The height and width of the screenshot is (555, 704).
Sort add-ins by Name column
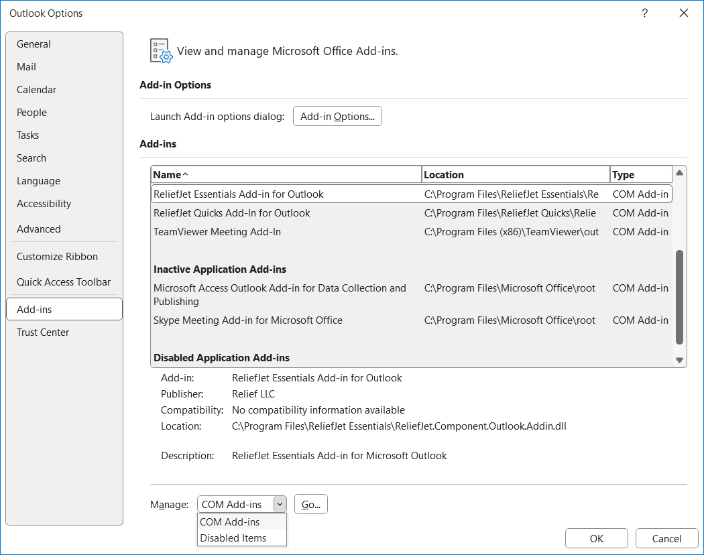coord(286,175)
